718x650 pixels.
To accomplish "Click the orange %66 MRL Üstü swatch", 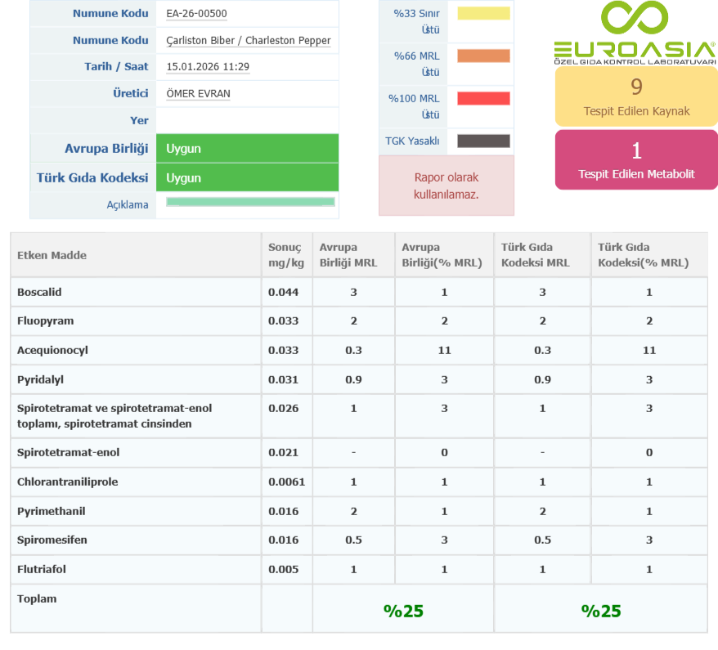I will click(x=483, y=56).
